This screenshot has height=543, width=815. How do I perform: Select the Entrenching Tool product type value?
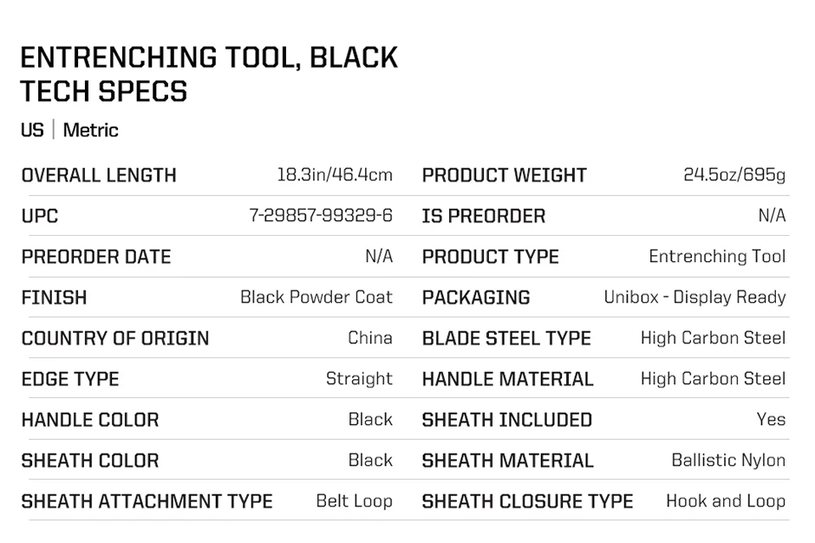click(x=717, y=257)
